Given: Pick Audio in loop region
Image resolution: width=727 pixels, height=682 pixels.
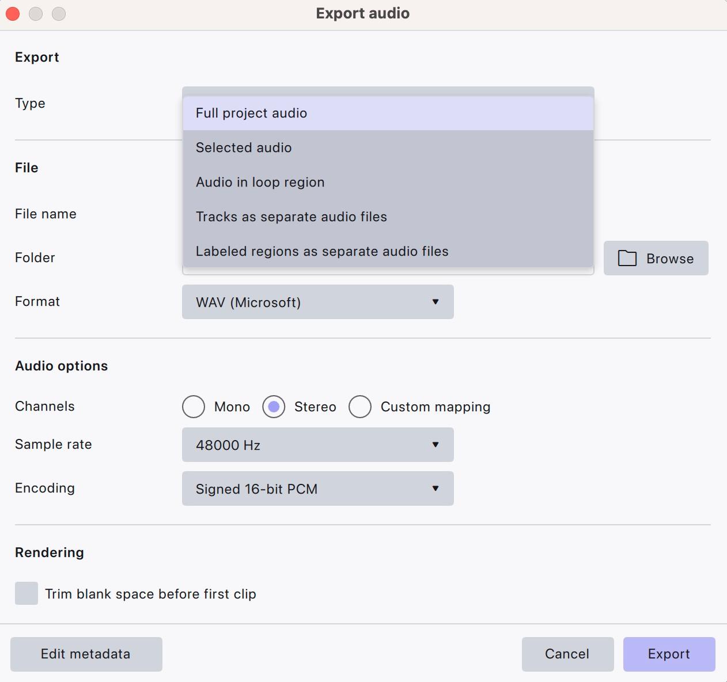Looking at the screenshot, I should click(388, 182).
